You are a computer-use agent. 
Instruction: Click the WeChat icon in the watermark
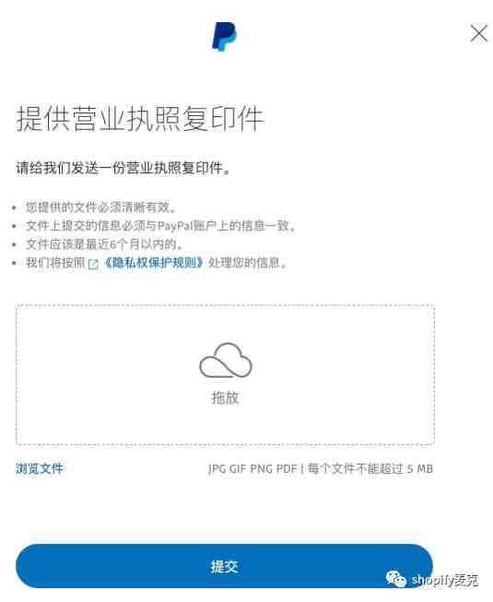click(x=396, y=578)
